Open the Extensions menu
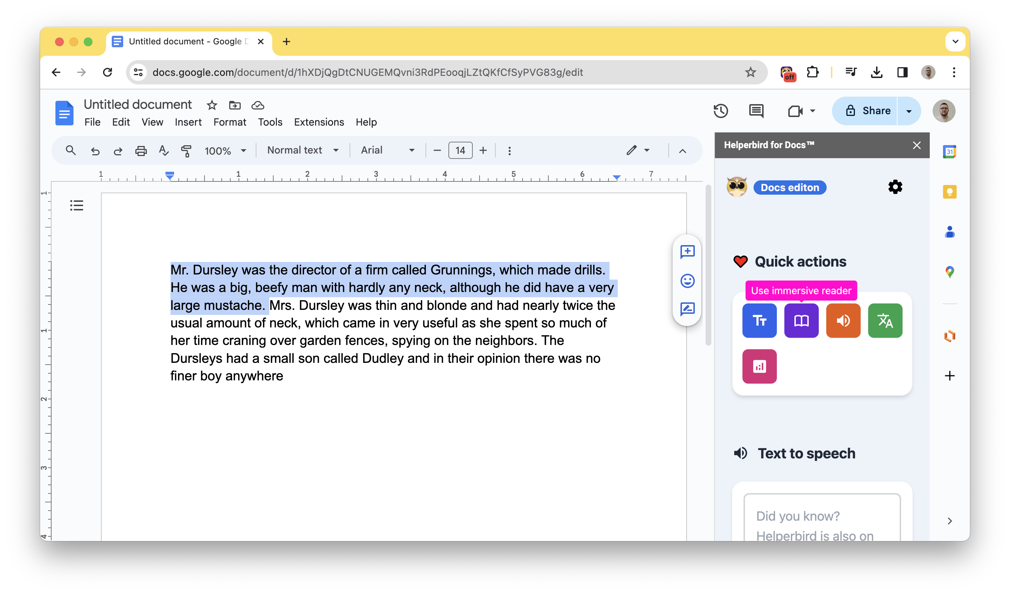Viewport: 1010px width, 594px height. [319, 122]
